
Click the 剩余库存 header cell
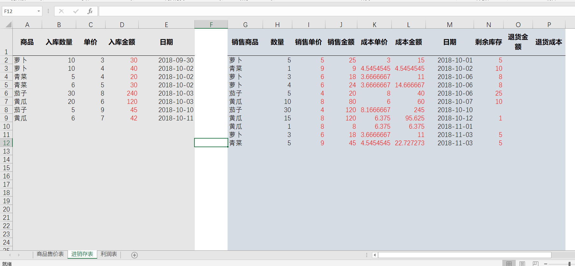click(x=489, y=42)
